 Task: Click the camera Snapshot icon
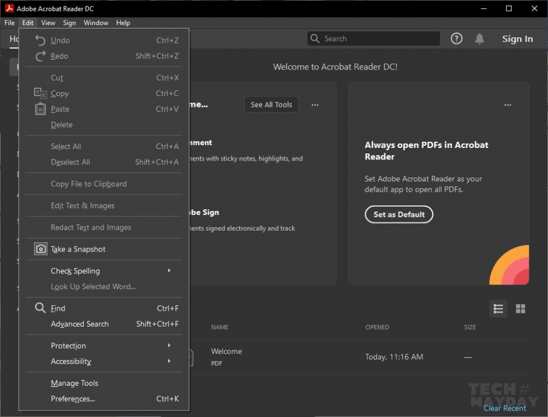pyautogui.click(x=41, y=249)
